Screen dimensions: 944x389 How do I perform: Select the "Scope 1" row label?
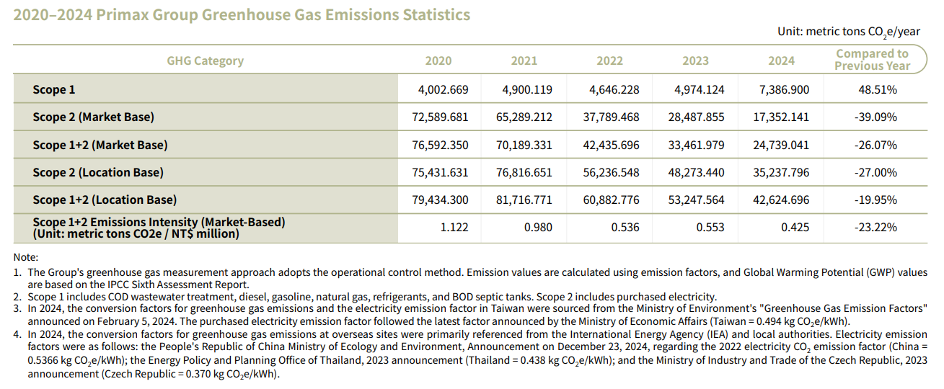(54, 90)
